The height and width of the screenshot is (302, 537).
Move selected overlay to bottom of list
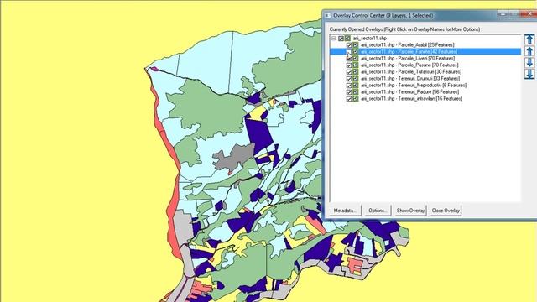point(529,74)
